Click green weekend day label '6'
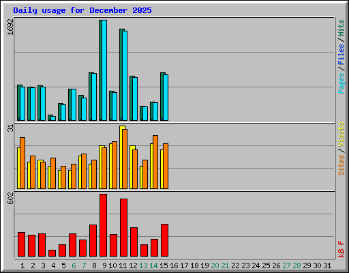This screenshot has height=273, width=349. pos(74,265)
